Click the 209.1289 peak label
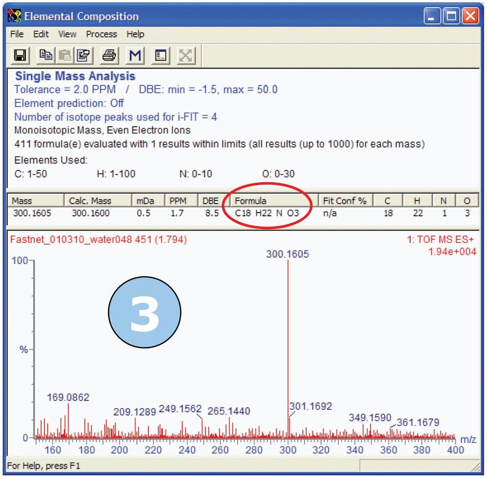 point(135,412)
